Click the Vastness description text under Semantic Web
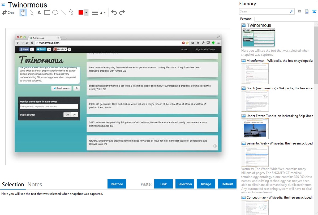Viewport: 318px width, 215px height. [x=277, y=181]
